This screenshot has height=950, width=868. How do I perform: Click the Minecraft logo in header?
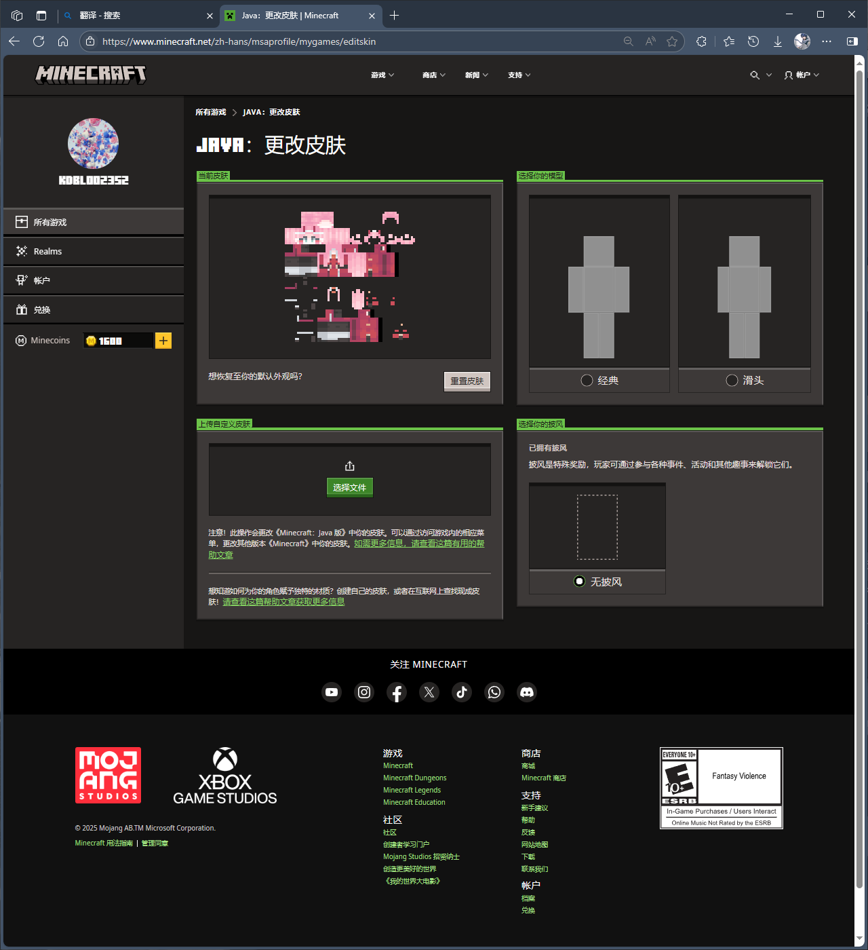coord(91,75)
